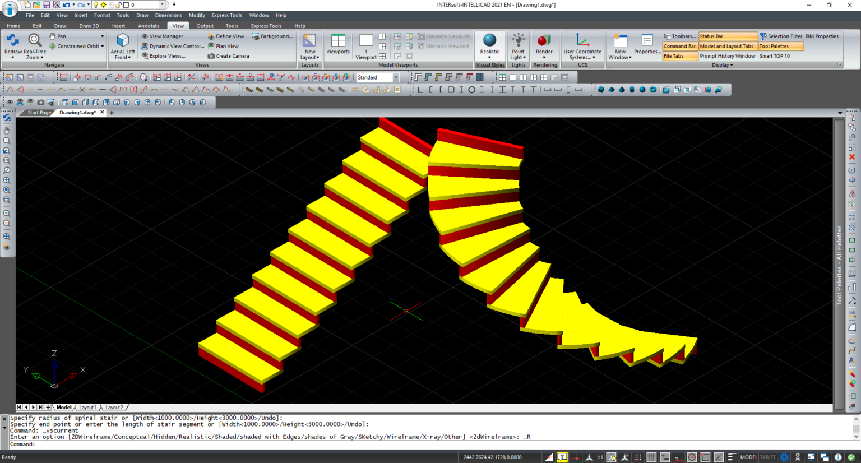Switch to the Layout1 tab
The width and height of the screenshot is (861, 463).
(88, 407)
